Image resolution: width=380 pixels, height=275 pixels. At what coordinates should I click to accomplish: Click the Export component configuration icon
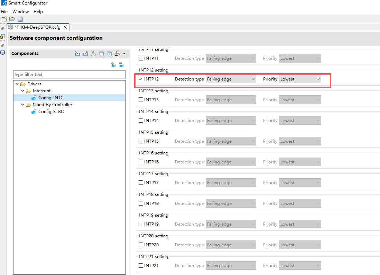pos(85,54)
